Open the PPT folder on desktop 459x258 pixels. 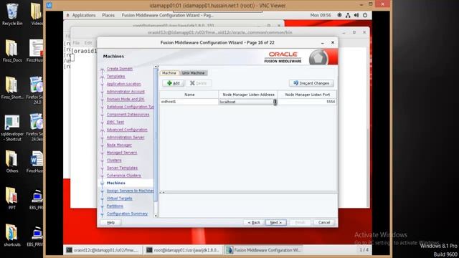(12, 198)
